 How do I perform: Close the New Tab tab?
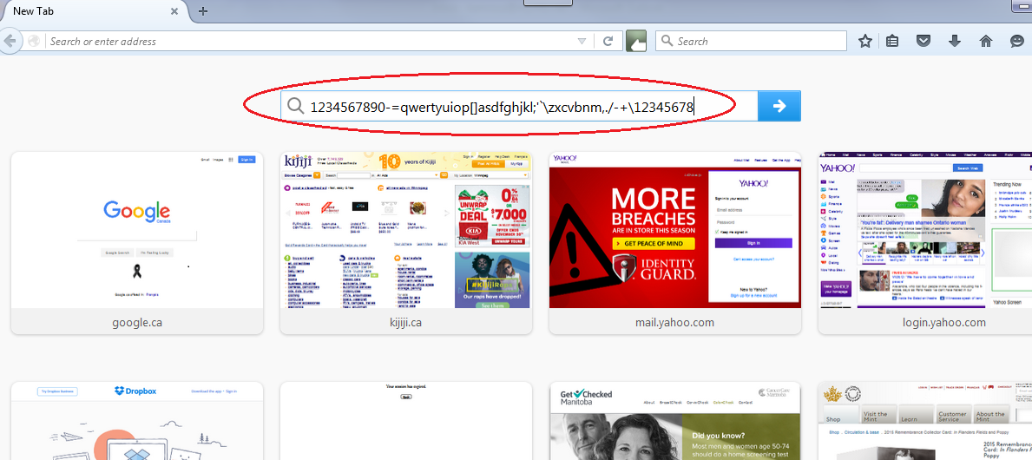click(174, 11)
